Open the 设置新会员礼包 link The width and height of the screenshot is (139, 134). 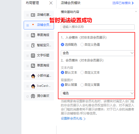tap(73, 119)
